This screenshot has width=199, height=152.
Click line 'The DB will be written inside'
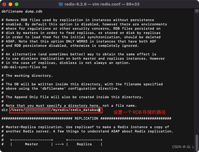click(82, 84)
